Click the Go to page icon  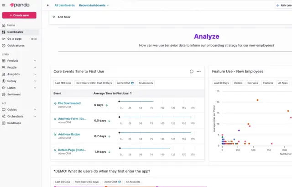coord(4,39)
